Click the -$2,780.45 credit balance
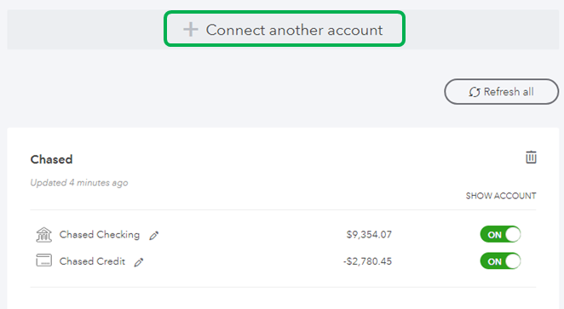Screen dimensions: 564x309 point(367,261)
